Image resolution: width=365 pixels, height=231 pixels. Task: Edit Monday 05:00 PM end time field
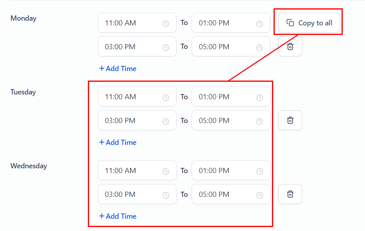[x=223, y=47]
